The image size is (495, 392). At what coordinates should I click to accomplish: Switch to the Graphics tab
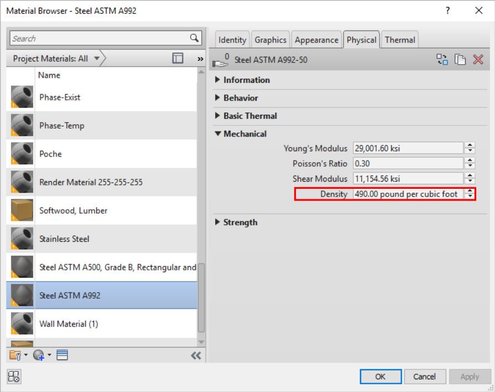(x=270, y=40)
